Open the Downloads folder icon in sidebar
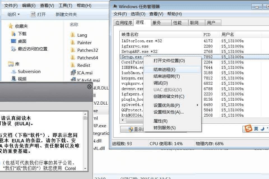This screenshot has height=179, width=269. click(13, 34)
